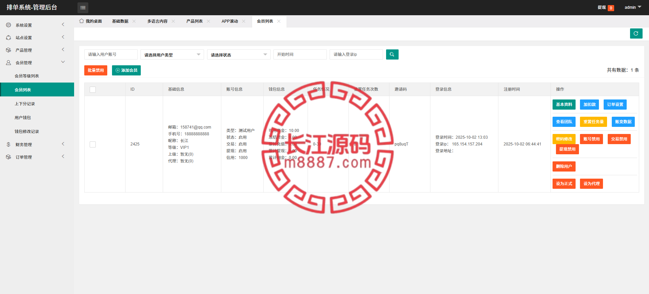
Task: Click the green refresh icon button
Action: click(636, 33)
